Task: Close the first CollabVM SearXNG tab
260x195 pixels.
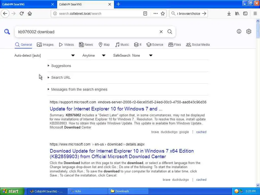Action: (53, 4)
